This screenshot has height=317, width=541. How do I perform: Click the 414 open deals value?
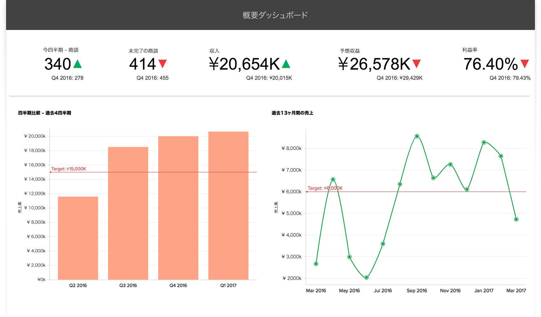coord(143,64)
